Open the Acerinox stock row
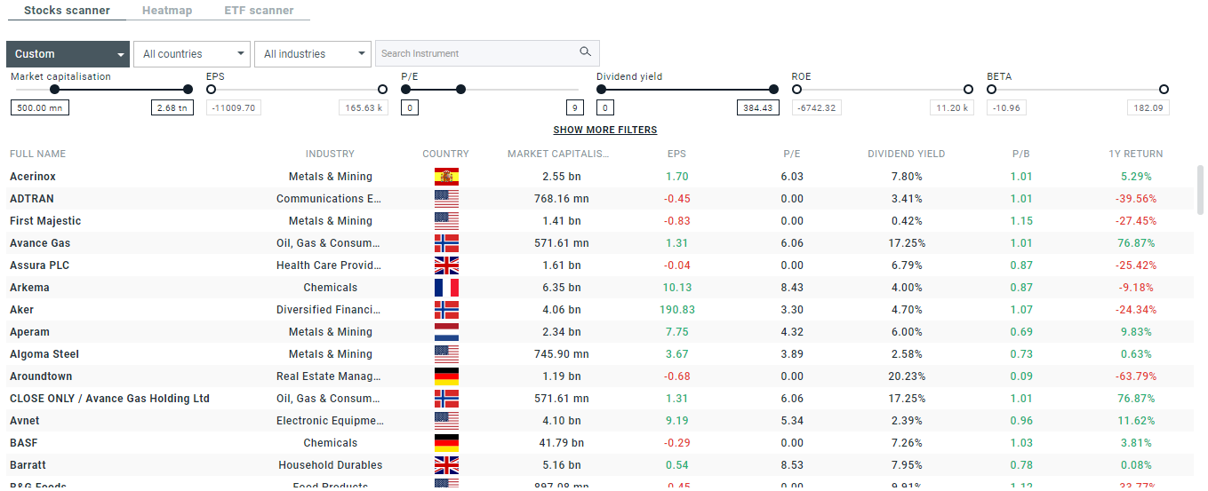Image resolution: width=1208 pixels, height=491 pixels. (601, 177)
